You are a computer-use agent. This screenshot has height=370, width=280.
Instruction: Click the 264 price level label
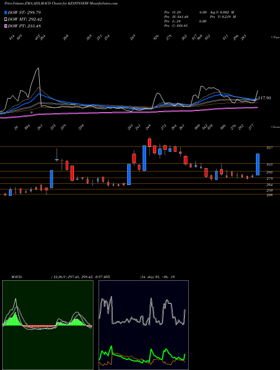click(269, 185)
